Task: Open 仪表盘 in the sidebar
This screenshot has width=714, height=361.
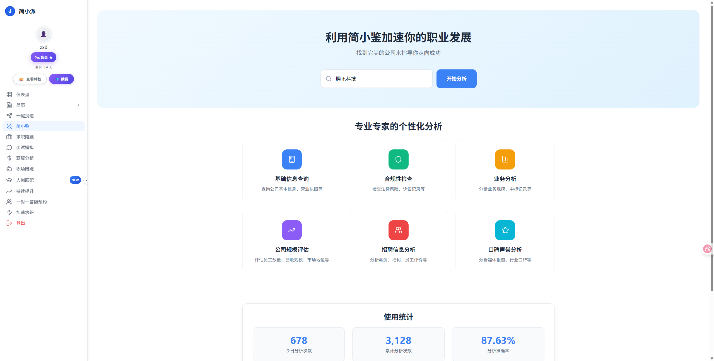Action: [23, 95]
